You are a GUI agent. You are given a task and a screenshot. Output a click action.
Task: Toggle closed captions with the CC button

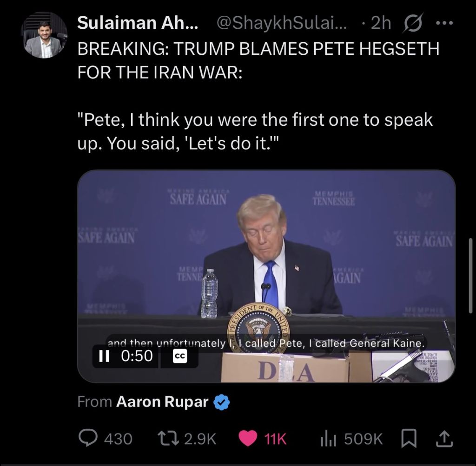pos(180,356)
